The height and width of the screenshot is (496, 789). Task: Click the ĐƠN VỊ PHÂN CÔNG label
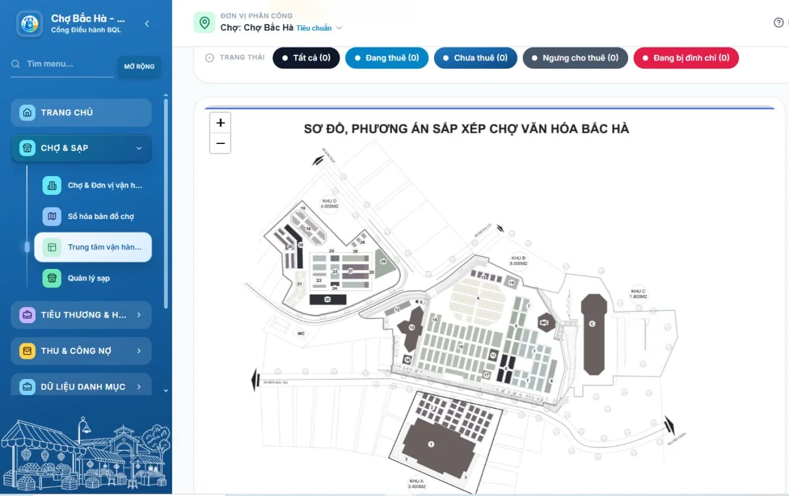point(256,15)
